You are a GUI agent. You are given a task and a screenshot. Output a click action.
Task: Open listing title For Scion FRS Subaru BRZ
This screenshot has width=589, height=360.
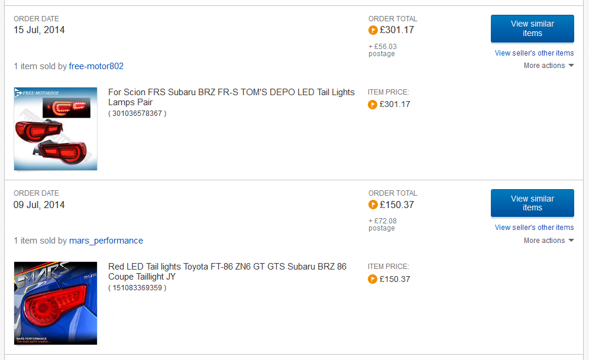pyautogui.click(x=231, y=97)
